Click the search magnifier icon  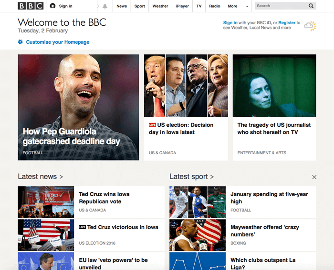[x=311, y=6]
